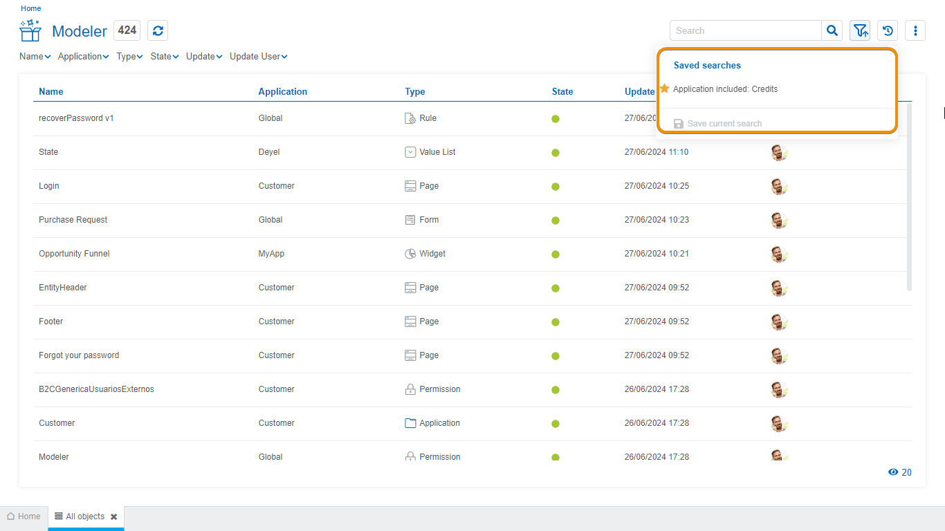Click the eye icon showing 20
Image resolution: width=945 pixels, height=531 pixels.
(893, 472)
